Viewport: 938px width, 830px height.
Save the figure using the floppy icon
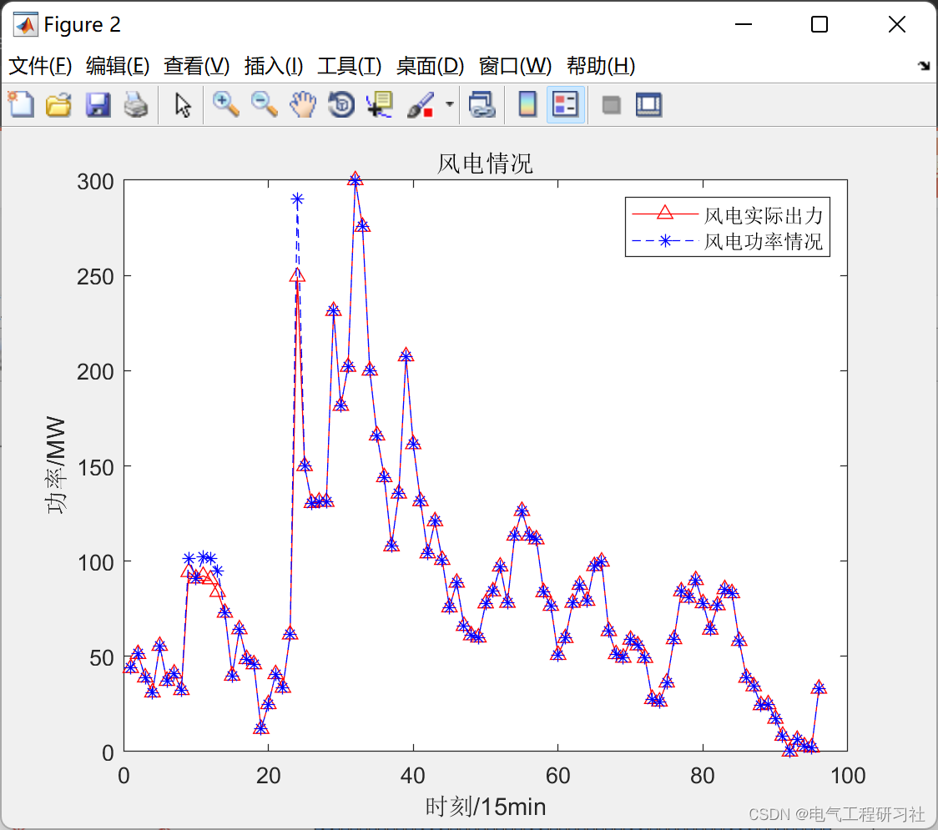tap(98, 104)
